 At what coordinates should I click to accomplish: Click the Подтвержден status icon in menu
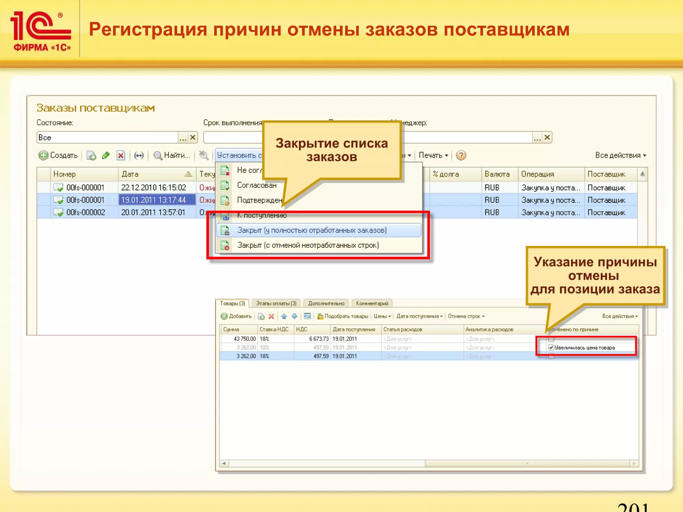(225, 200)
